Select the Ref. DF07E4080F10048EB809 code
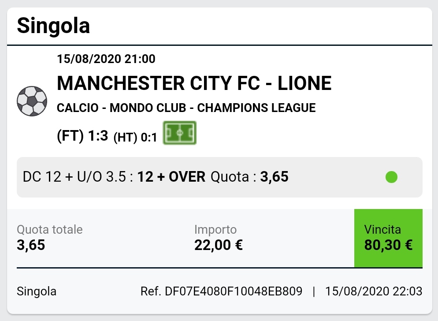 coord(221,291)
